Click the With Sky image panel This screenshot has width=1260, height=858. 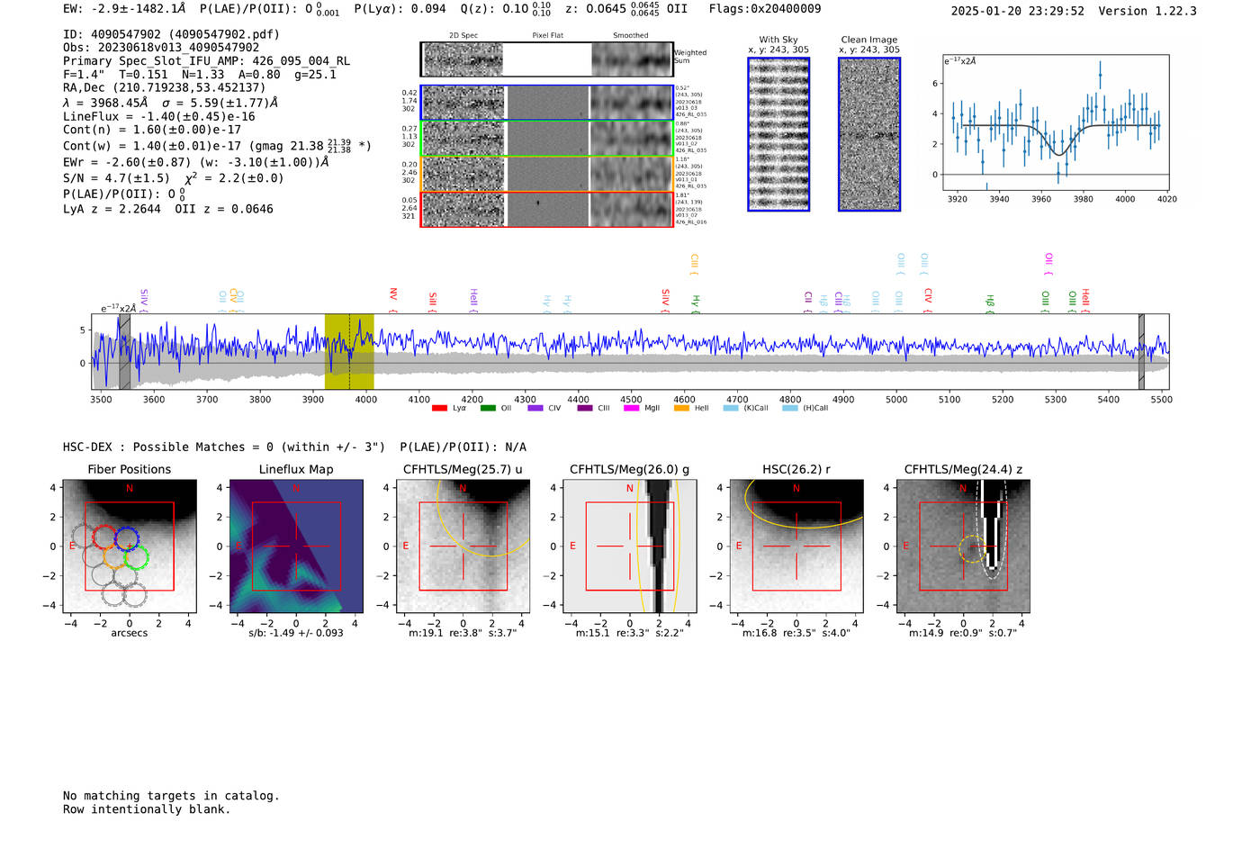(778, 134)
